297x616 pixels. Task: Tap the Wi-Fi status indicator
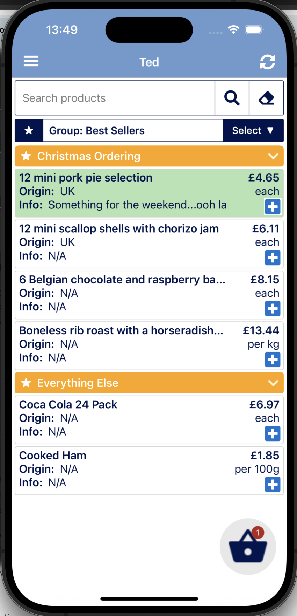pyautogui.click(x=233, y=30)
